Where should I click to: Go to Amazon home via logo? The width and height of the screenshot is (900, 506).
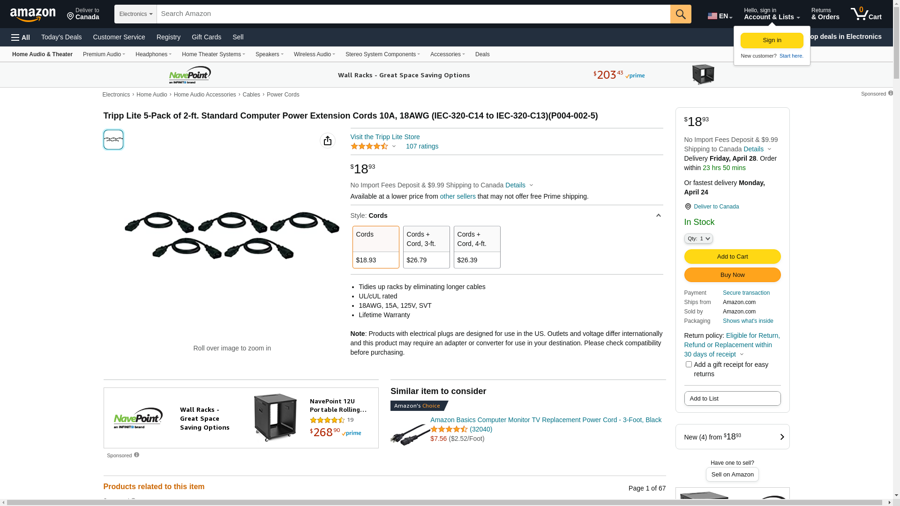tap(33, 15)
